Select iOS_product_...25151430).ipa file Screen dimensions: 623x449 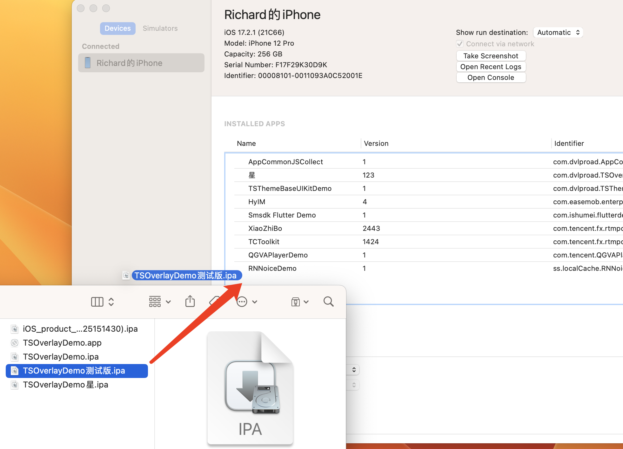[x=77, y=329]
